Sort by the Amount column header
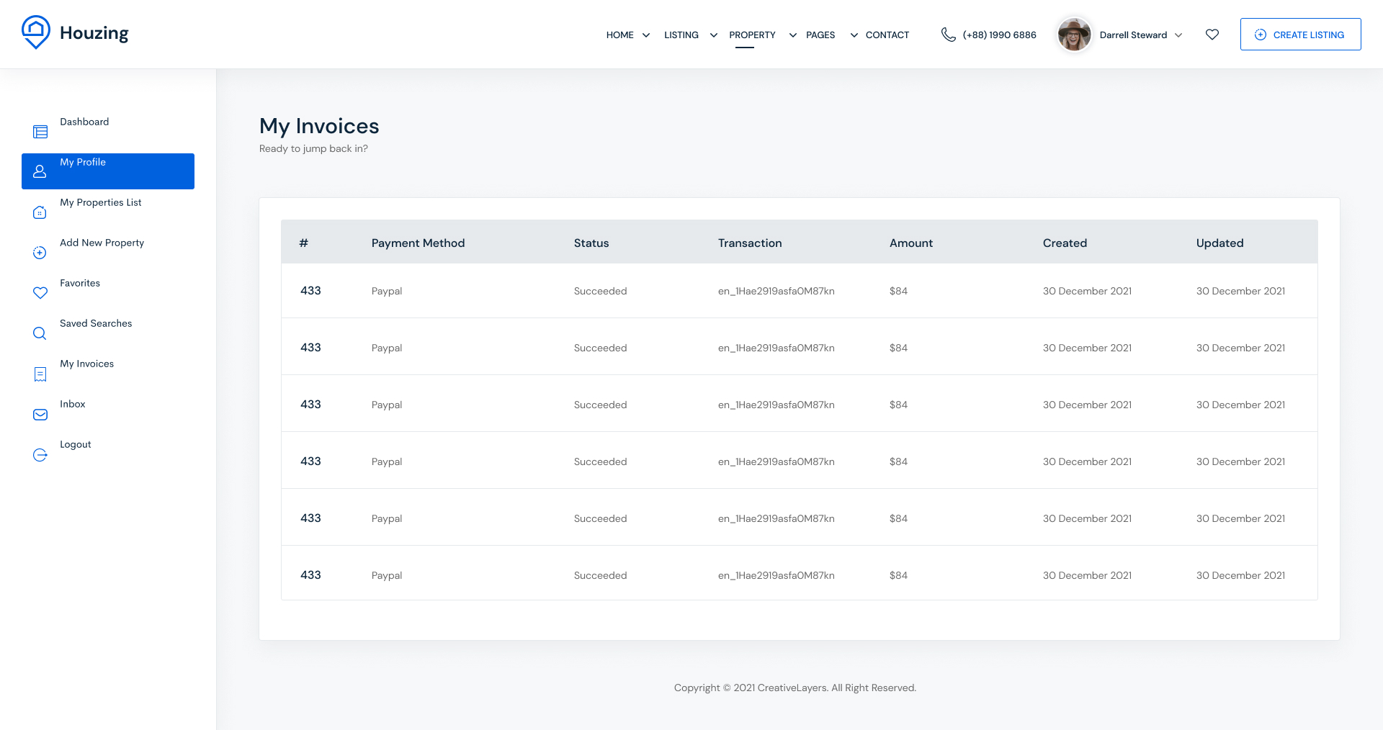 point(910,243)
